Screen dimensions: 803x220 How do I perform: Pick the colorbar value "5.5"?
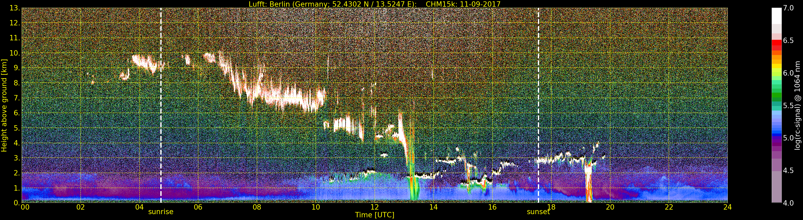[x=788, y=105]
